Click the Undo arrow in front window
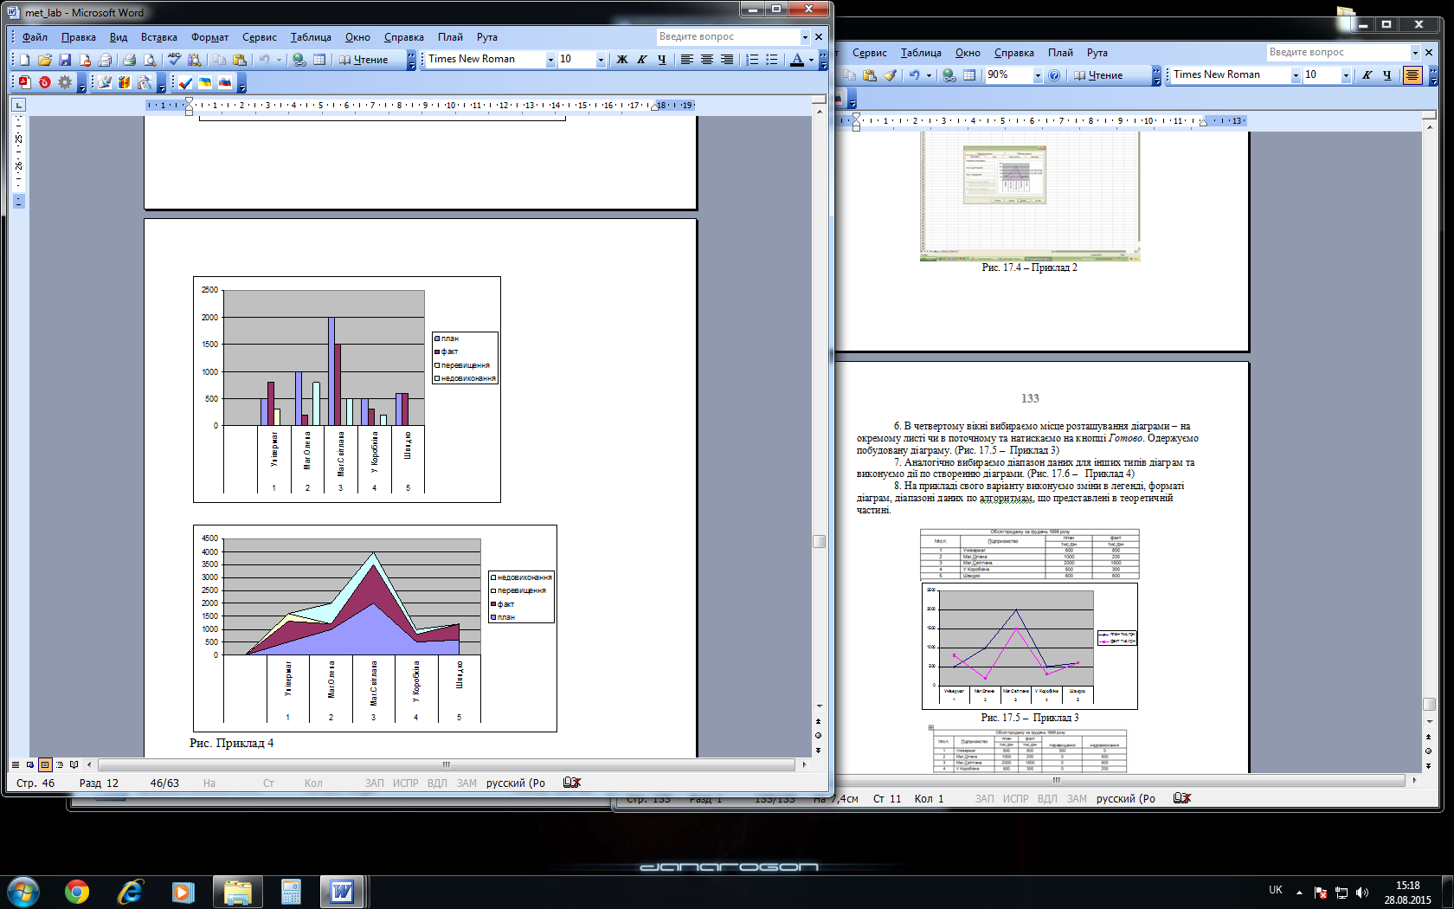 265,60
